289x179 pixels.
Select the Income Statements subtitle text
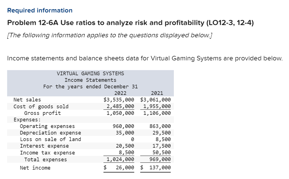coord(91,80)
